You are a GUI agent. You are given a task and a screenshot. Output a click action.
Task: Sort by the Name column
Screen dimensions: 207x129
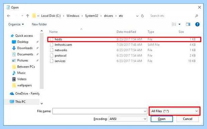[x=53, y=32]
